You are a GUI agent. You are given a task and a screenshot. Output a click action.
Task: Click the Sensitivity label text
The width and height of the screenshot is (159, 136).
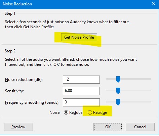pos(14,91)
